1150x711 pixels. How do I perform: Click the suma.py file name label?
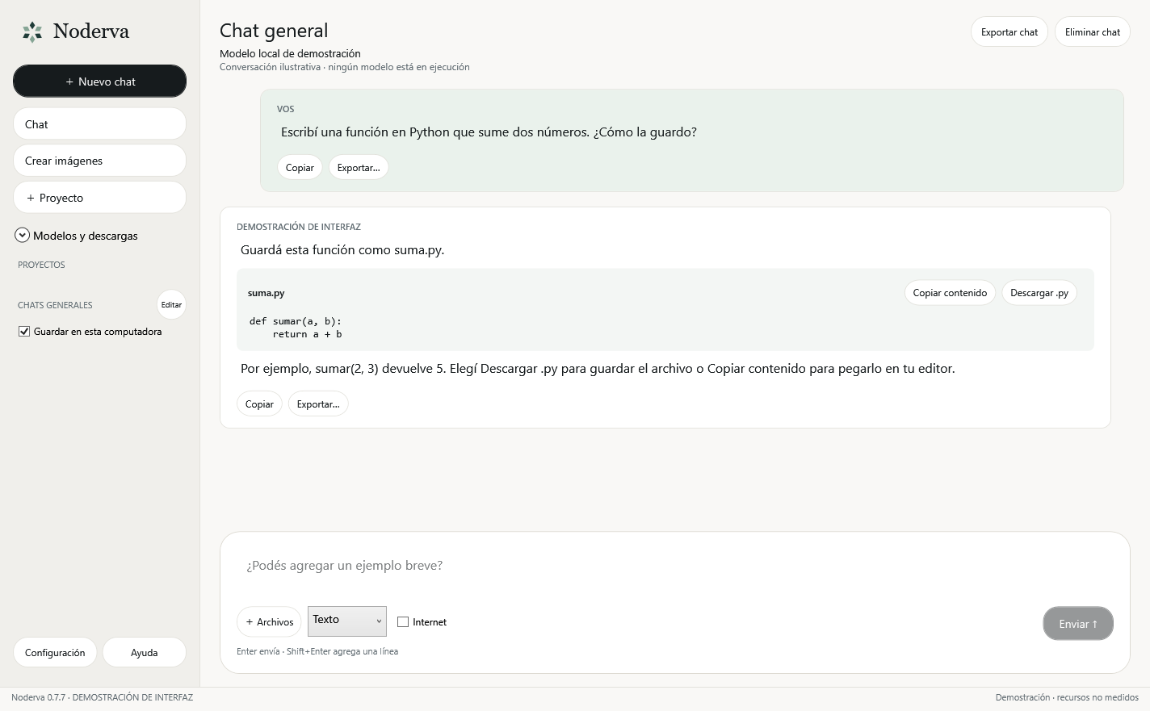(x=266, y=293)
